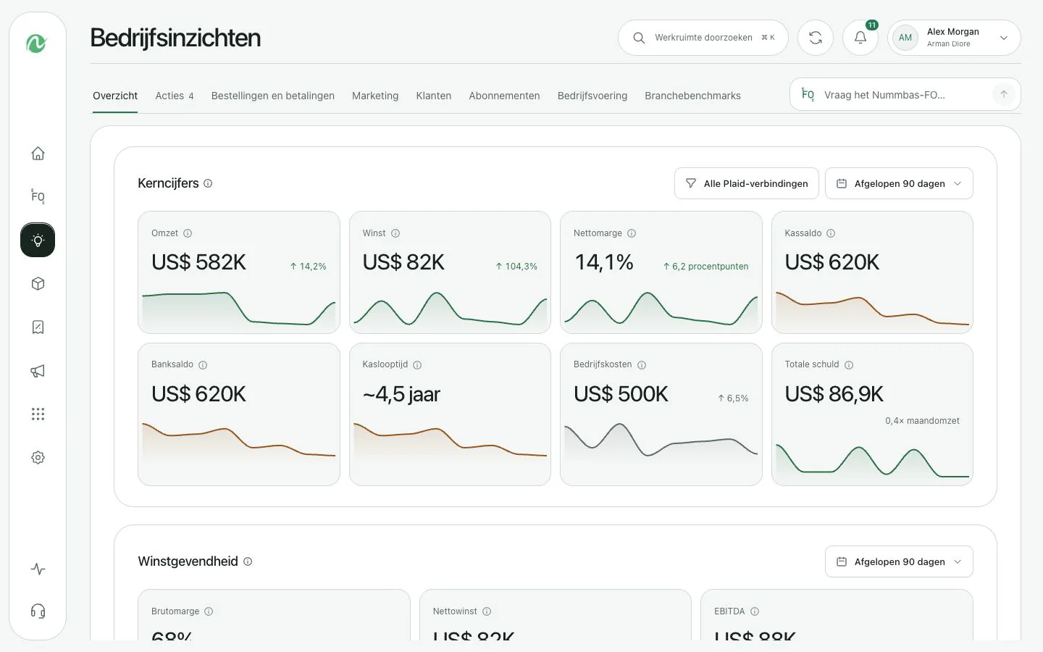This screenshot has width=1043, height=652.
Task: Open the Home icon in sidebar
Action: (38, 153)
